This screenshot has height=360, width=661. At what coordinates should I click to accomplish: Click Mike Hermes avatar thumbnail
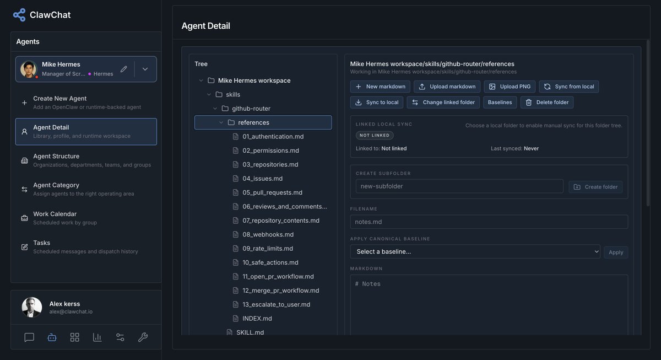(x=29, y=69)
